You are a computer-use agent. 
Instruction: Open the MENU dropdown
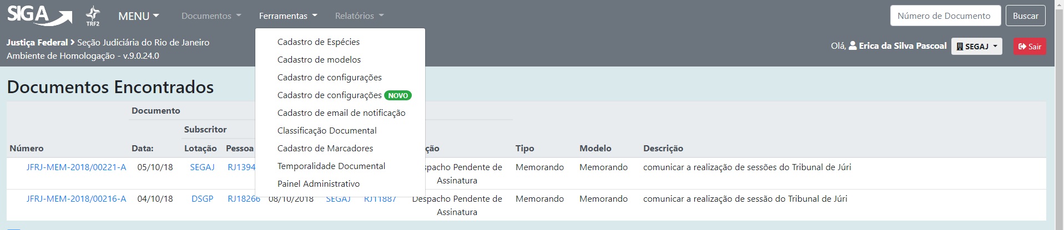pos(138,16)
